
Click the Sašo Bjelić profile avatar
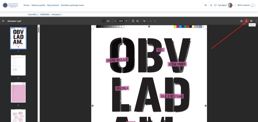[230, 5]
